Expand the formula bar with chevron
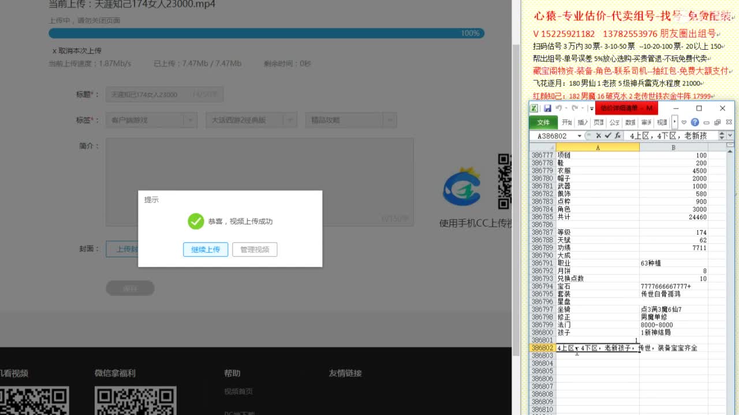 click(730, 136)
